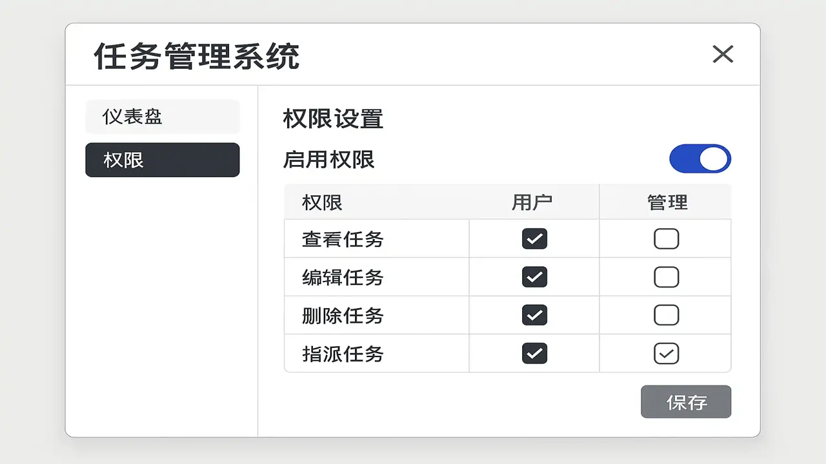Uncheck 用户 checkbox for 删除任务
Screen dimensions: 826x464
pyautogui.click(x=534, y=315)
